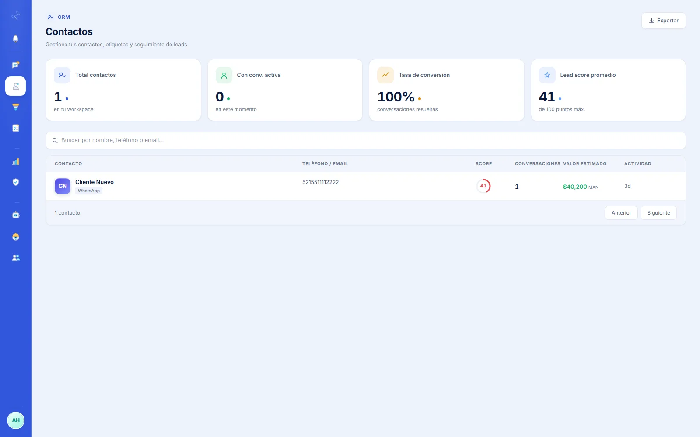Click the AH user avatar

click(16, 420)
